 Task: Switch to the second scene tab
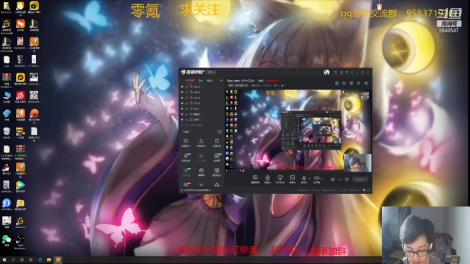click(x=200, y=80)
